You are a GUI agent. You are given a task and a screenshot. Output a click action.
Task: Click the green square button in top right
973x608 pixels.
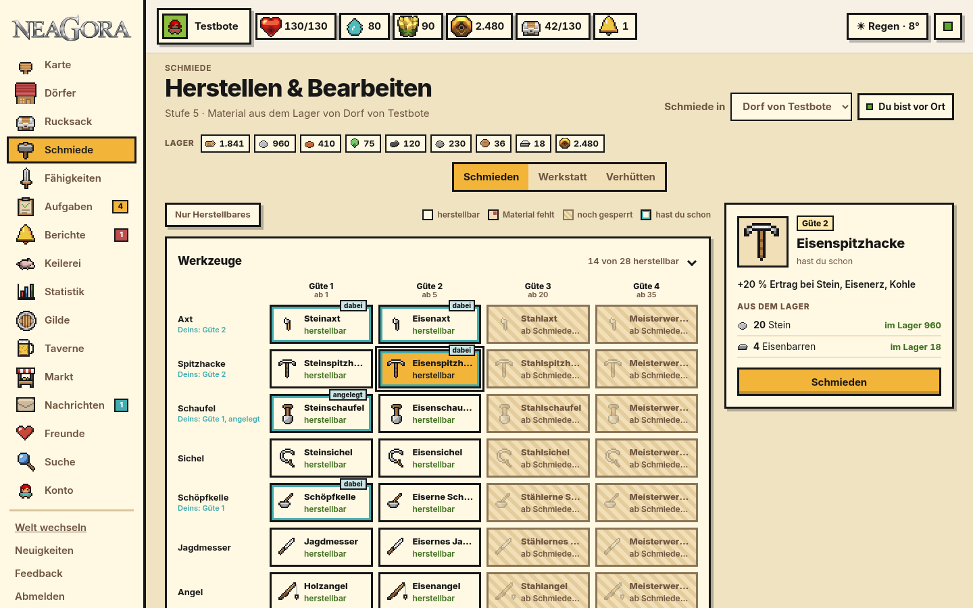pos(948,26)
